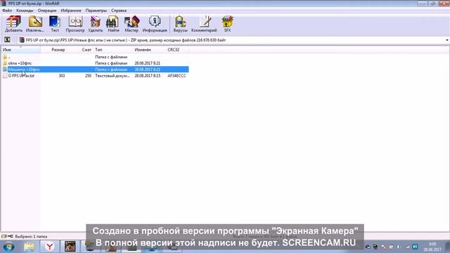The height and width of the screenshot is (253, 450).
Task: Click the drive/key icon in the status bar
Action: [x=7, y=236]
